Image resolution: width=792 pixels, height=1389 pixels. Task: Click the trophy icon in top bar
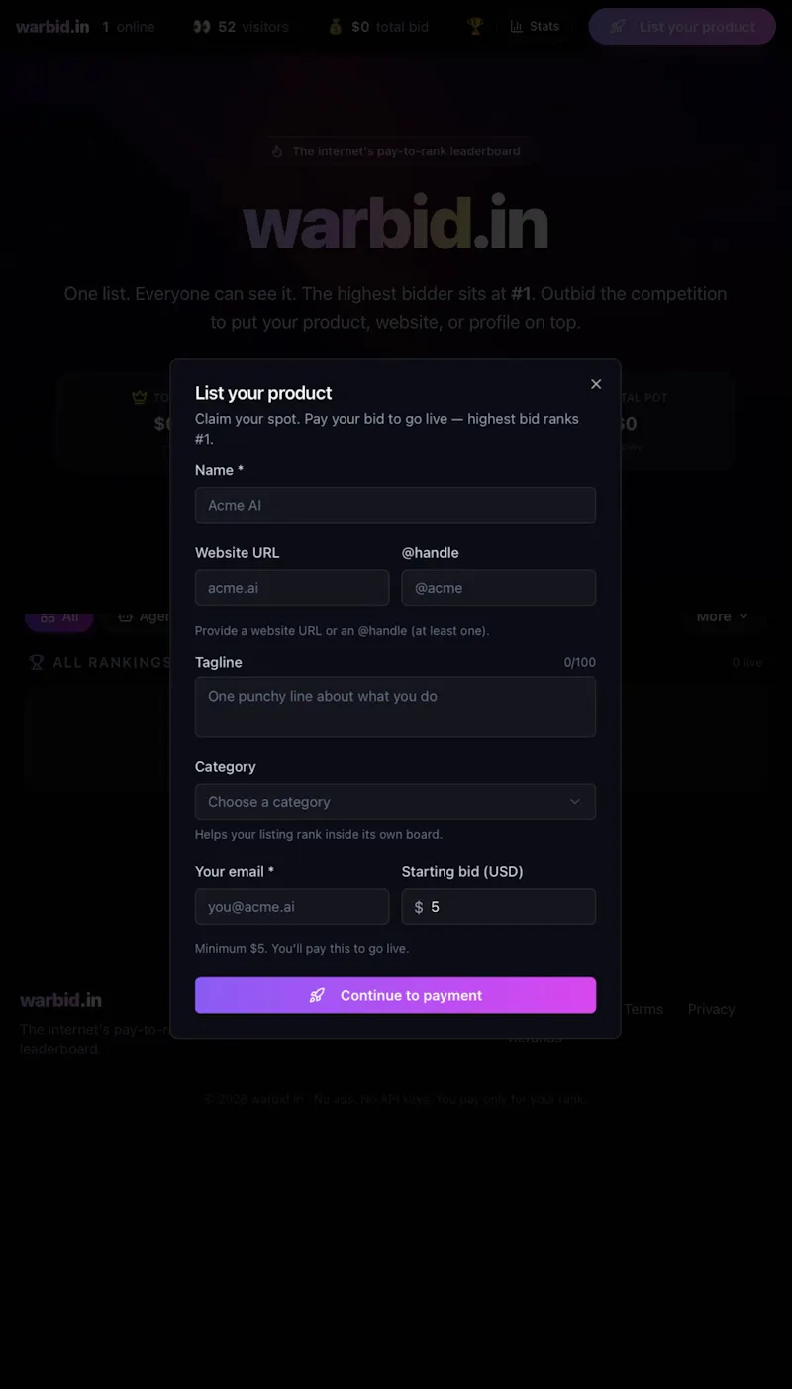click(475, 26)
